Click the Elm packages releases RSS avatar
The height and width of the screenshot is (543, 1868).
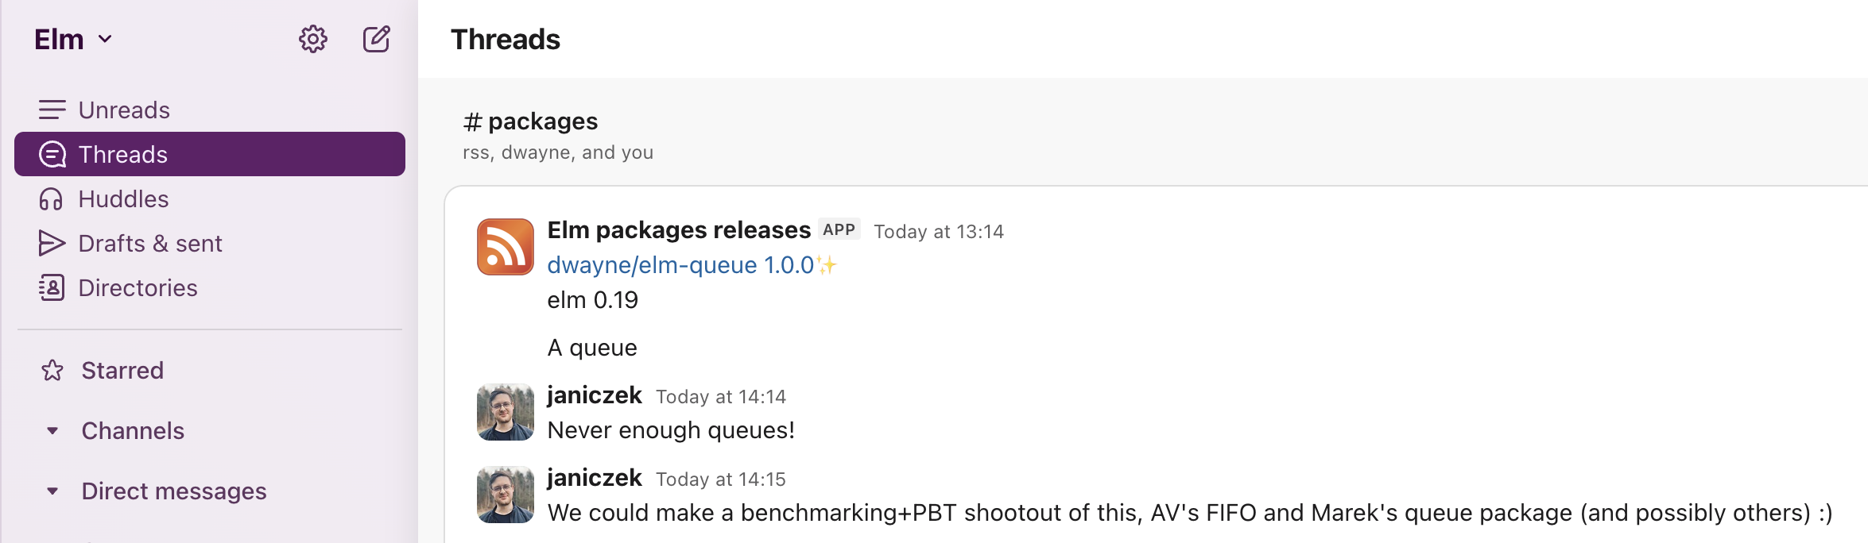[x=506, y=247]
